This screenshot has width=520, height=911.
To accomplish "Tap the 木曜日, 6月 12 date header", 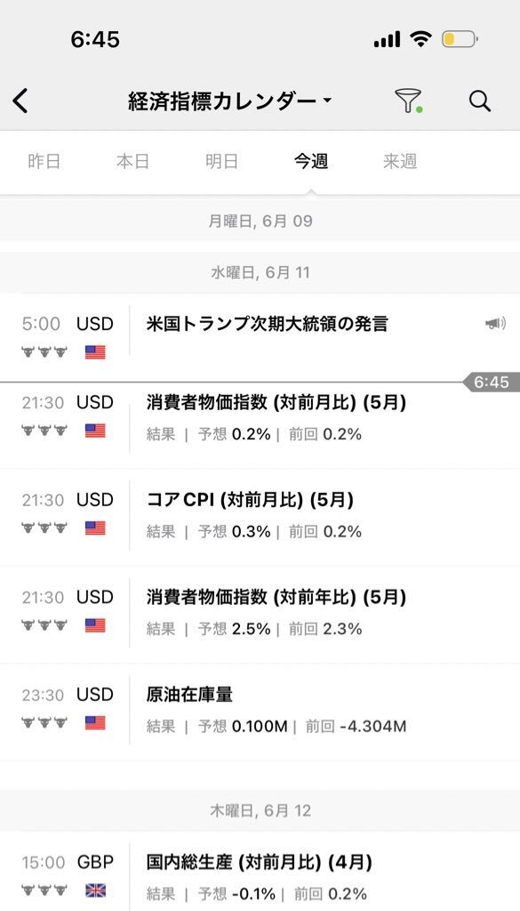I will tap(260, 810).
